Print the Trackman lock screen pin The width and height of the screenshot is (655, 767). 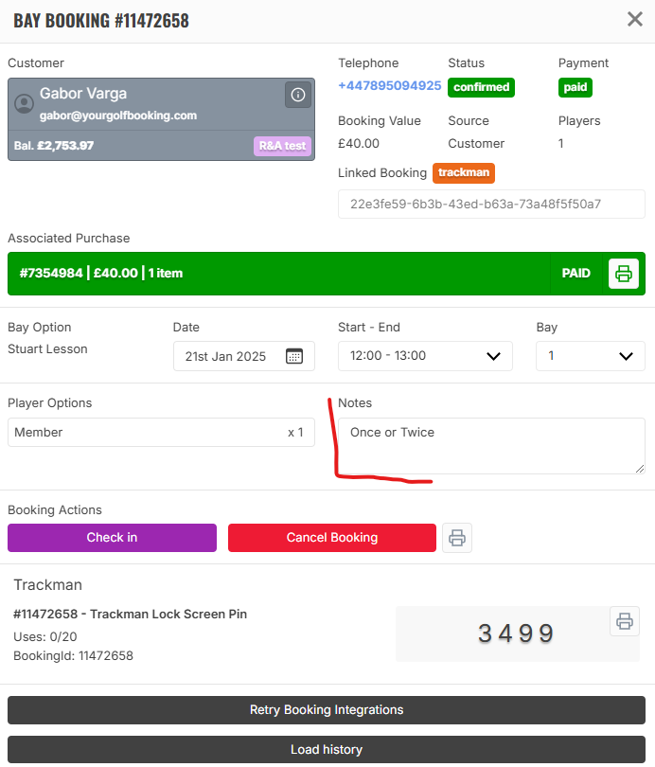pyautogui.click(x=625, y=621)
